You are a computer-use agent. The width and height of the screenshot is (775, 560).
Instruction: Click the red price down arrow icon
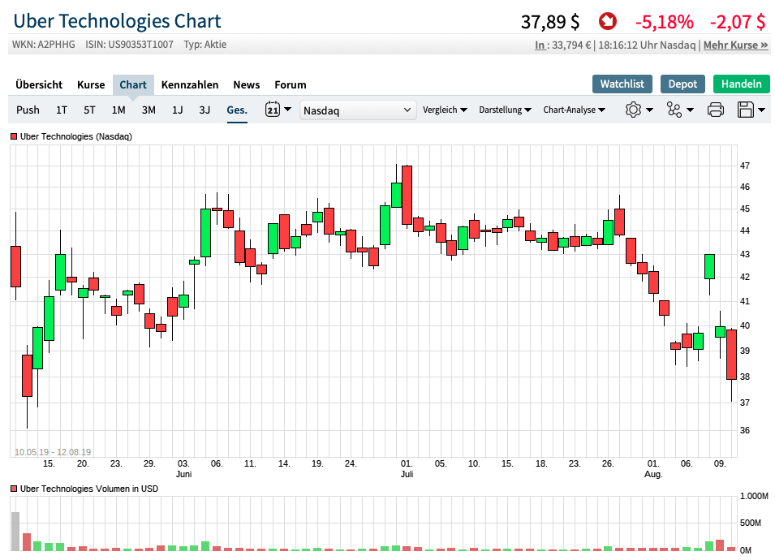607,21
